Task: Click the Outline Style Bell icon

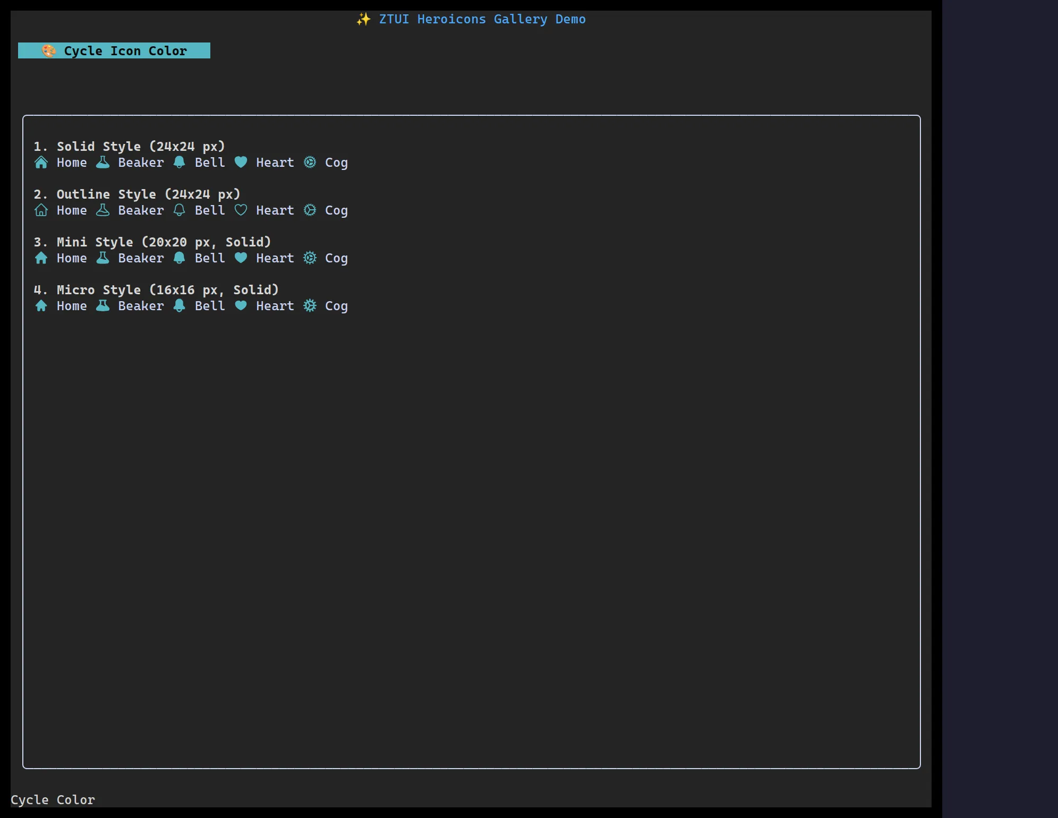Action: [180, 210]
